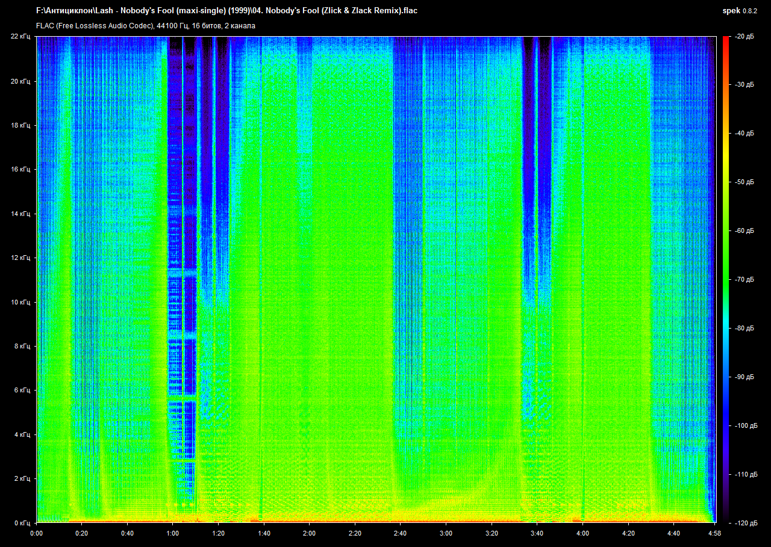Select the 2:20 time label
Image resolution: width=771 pixels, height=547 pixels.
point(355,533)
